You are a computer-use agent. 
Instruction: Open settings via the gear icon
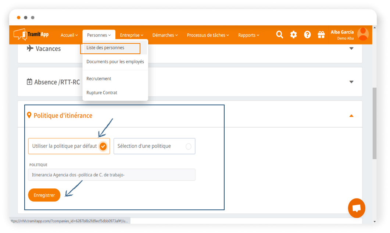tap(293, 35)
